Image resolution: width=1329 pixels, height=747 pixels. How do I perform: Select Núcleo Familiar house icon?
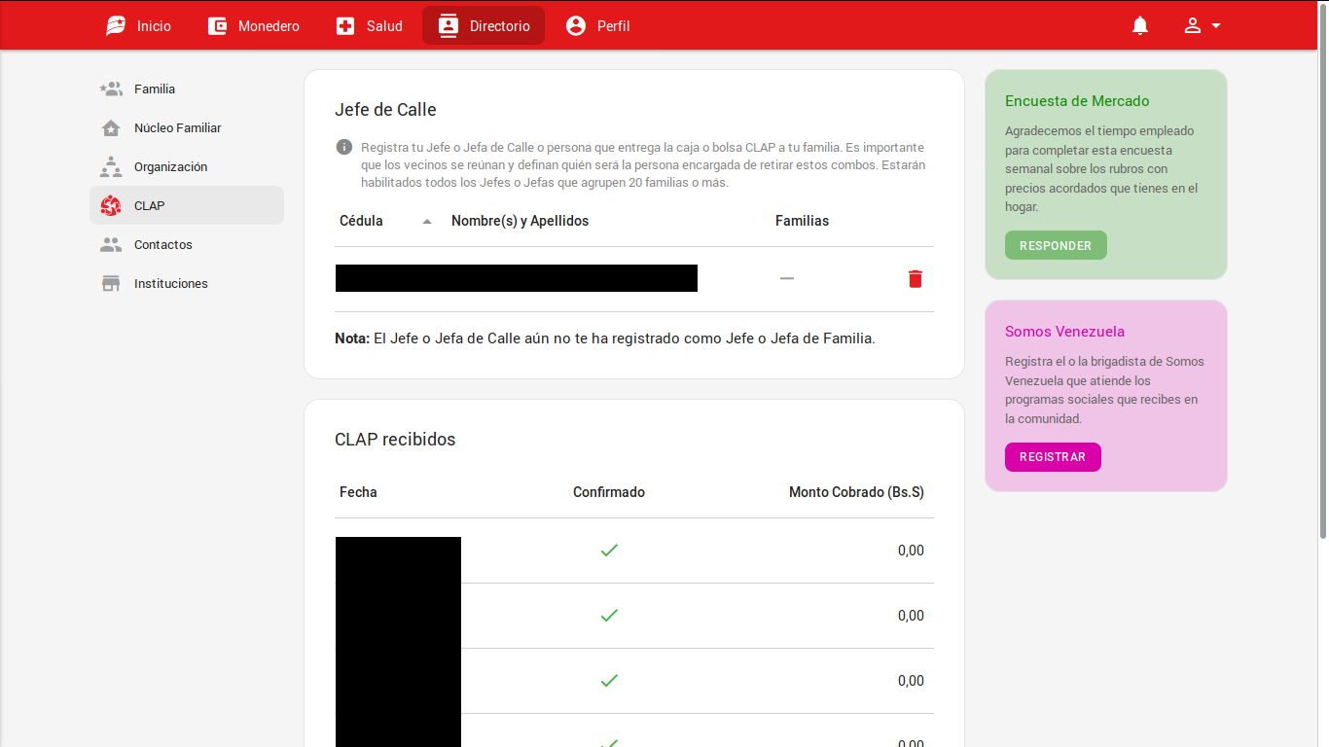111,128
